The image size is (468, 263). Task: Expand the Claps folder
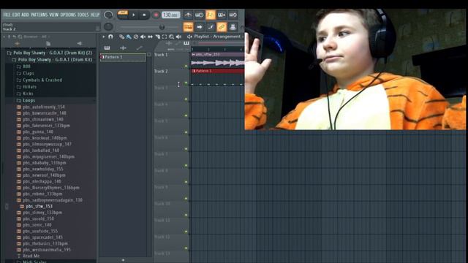26,73
